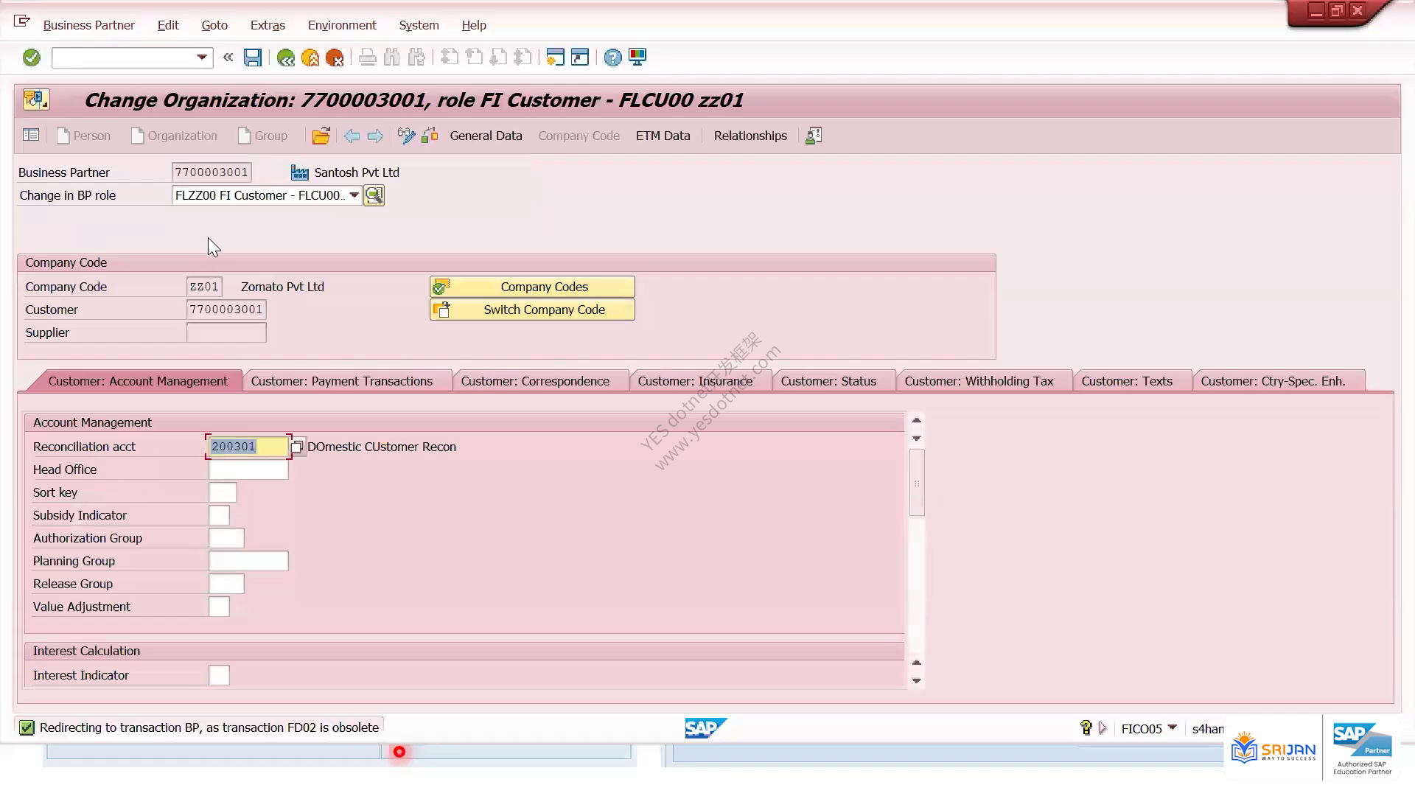Click the Account Management vertical scrollbar
This screenshot has width=1415, height=796.
(917, 483)
